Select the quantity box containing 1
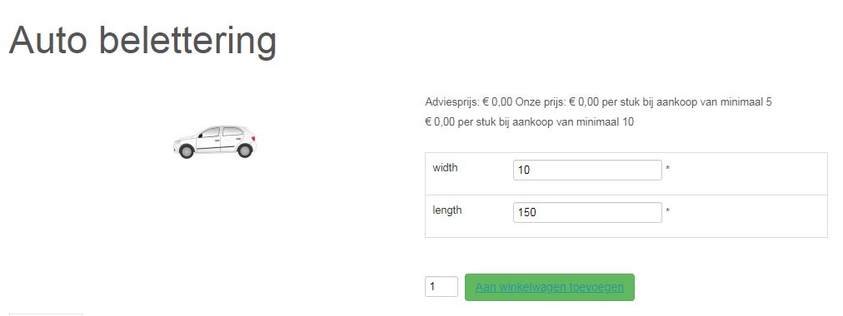Screen dimensions: 843x316 (x=441, y=287)
